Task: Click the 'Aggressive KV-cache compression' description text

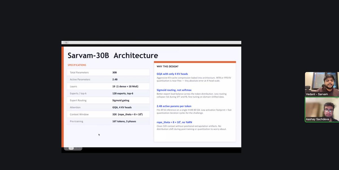Action: point(194,79)
